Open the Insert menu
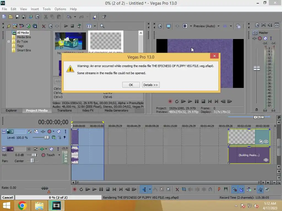282x211 pixels. click(x=35, y=9)
